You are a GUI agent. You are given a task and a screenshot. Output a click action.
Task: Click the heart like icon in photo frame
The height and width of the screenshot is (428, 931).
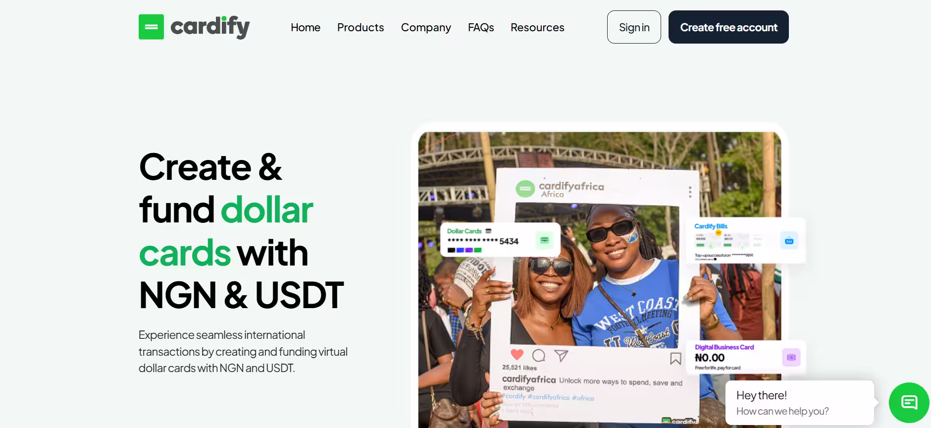pyautogui.click(x=517, y=355)
